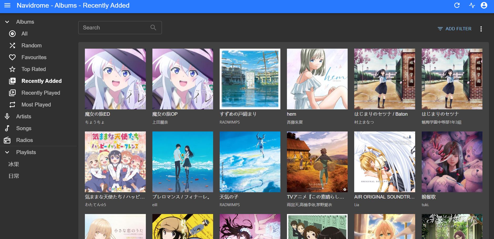Collapse the Albums section chevron
The height and width of the screenshot is (239, 494).
tap(7, 22)
